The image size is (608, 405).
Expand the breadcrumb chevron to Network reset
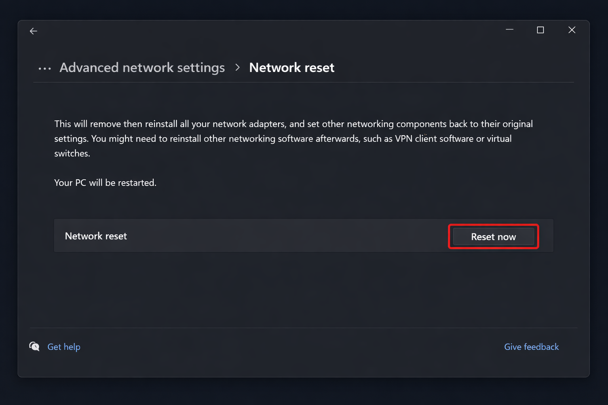click(x=237, y=68)
